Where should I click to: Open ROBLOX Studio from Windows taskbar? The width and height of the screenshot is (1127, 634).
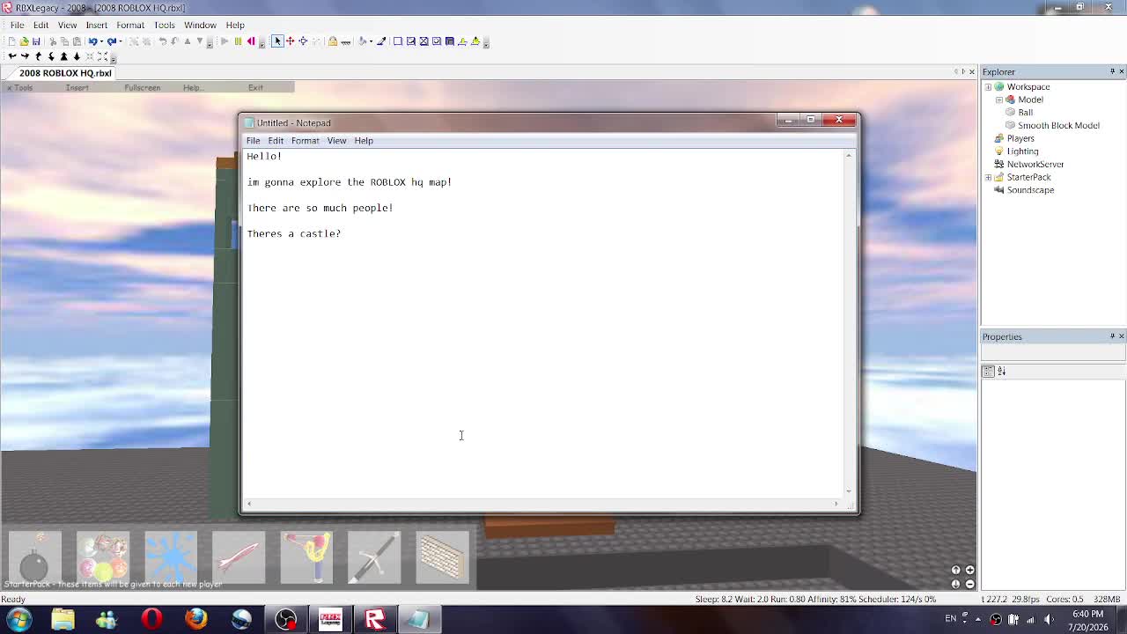point(375,619)
